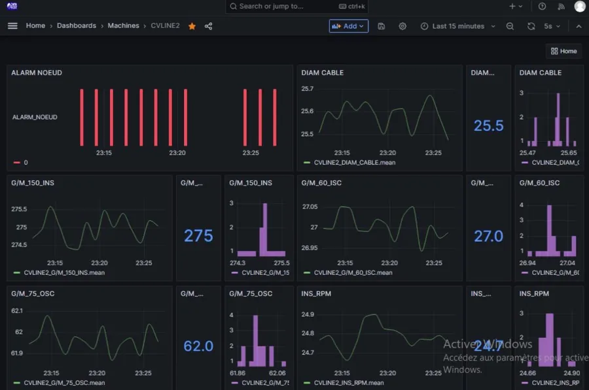The height and width of the screenshot is (390, 589).
Task: Toggle CVLINE2_INS_RPM.mean legend series
Action: (x=349, y=383)
